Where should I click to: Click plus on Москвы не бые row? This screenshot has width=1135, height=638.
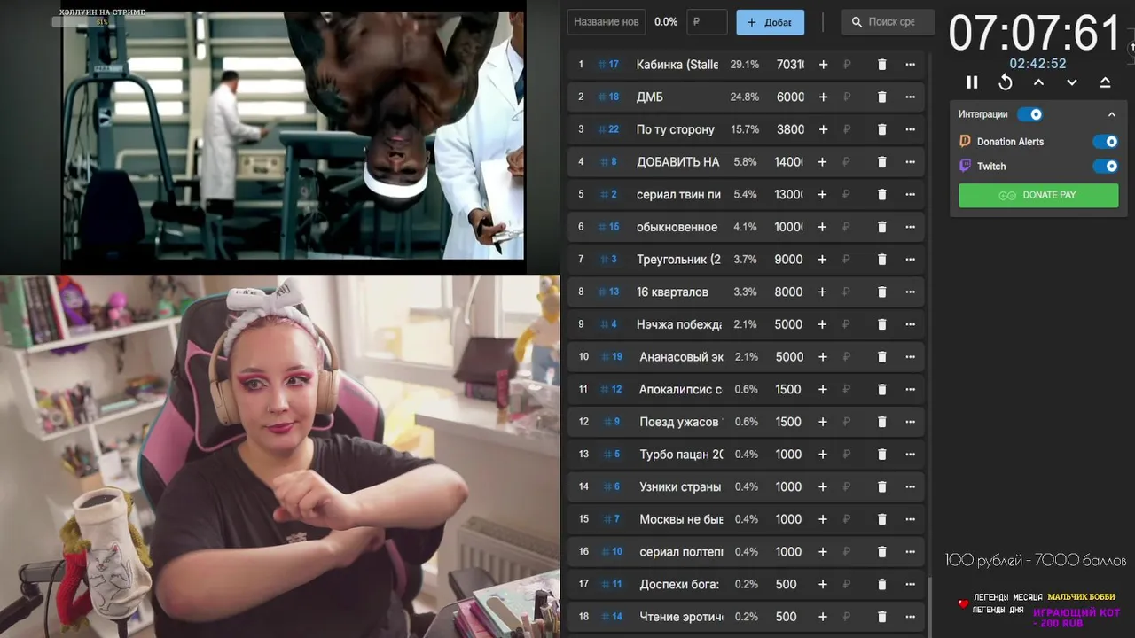823,519
